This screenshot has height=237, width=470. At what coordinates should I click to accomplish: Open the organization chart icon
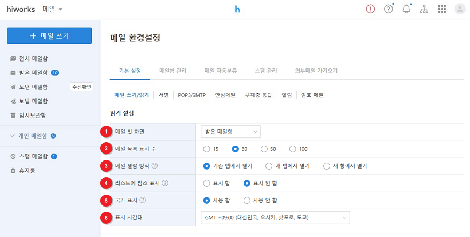pos(424,9)
